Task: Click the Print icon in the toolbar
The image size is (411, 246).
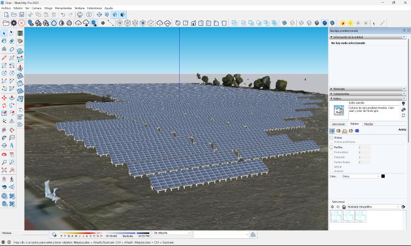Action: (x=80, y=15)
